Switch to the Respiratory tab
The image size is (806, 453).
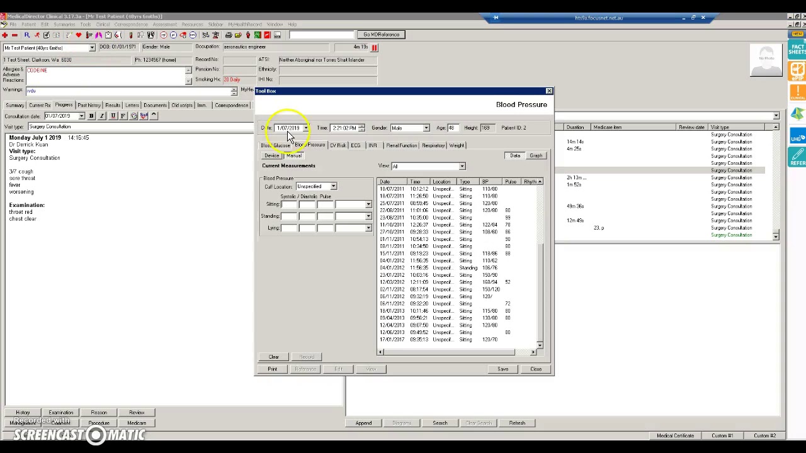433,145
